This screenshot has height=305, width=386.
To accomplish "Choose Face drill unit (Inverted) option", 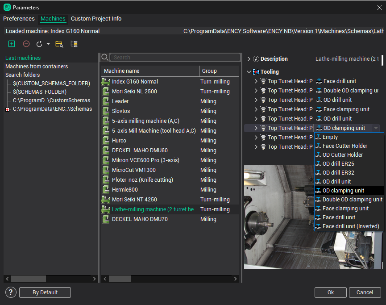I will tap(350, 226).
